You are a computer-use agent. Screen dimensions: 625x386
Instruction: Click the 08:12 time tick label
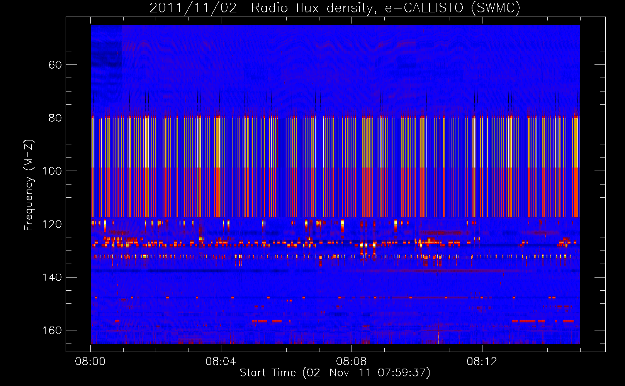coord(482,362)
